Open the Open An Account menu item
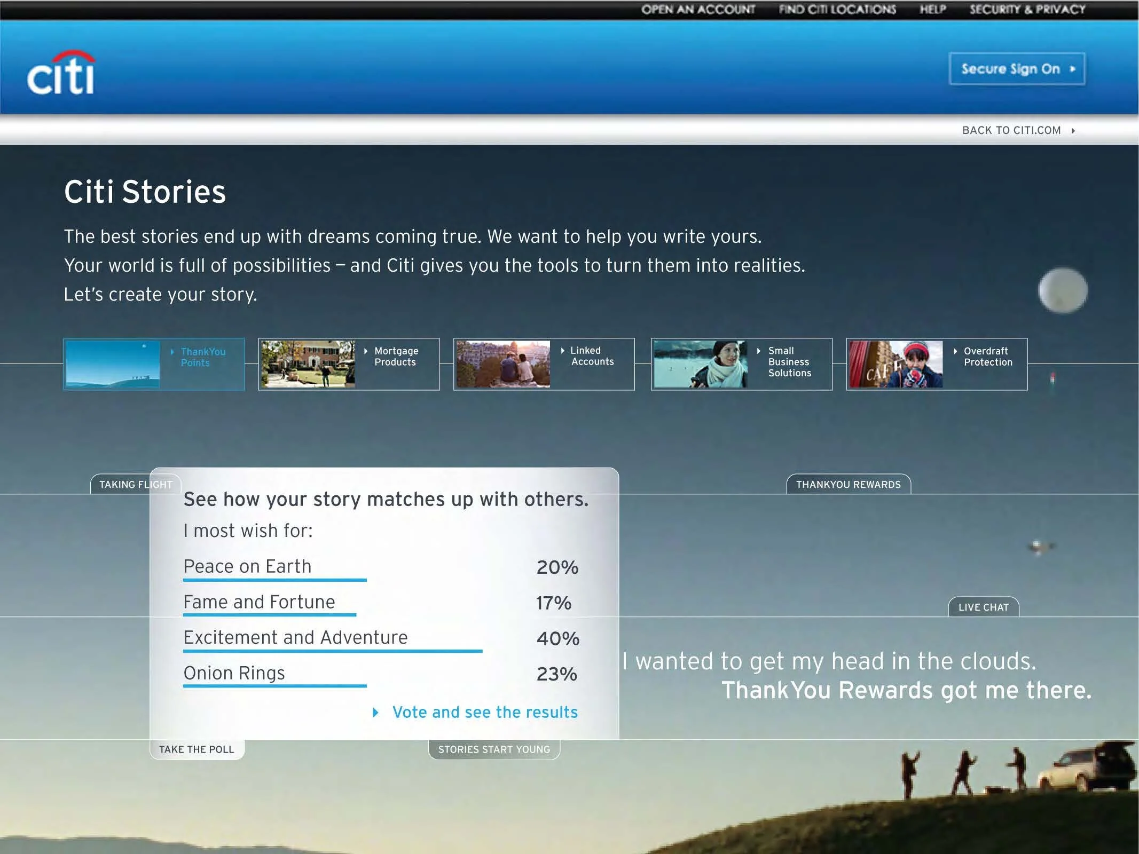Screen dimensions: 1139x854 click(698, 10)
